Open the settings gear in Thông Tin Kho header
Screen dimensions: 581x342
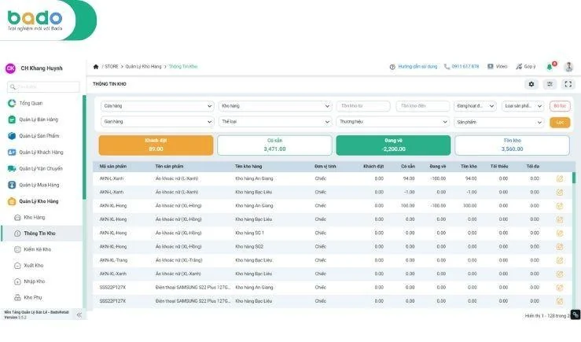point(531,84)
